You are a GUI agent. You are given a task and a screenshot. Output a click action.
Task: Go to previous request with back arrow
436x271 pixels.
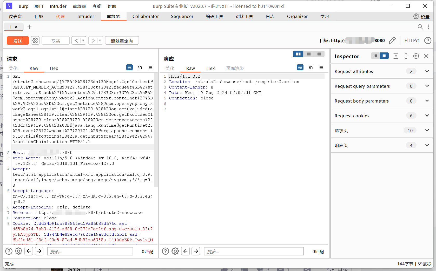(76, 40)
